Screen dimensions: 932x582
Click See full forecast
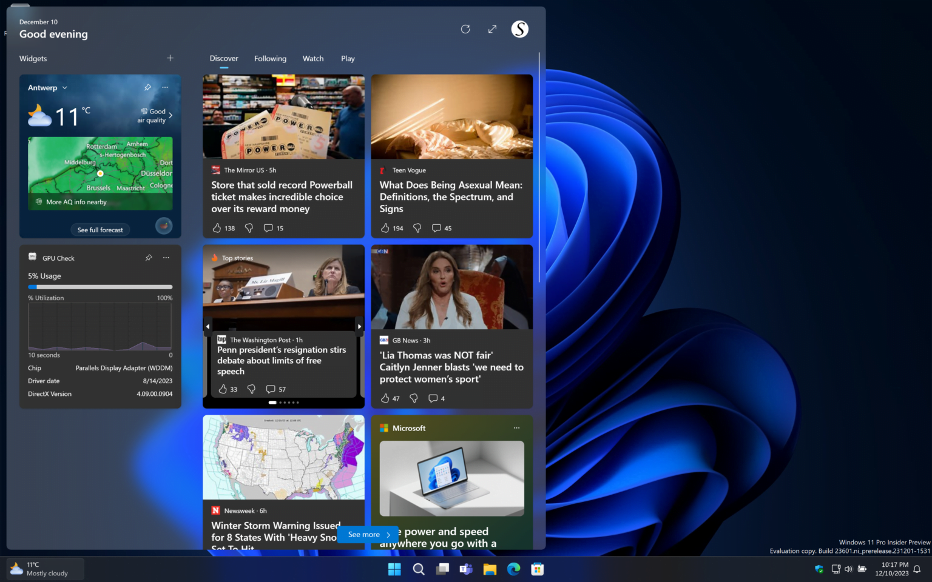tap(100, 230)
